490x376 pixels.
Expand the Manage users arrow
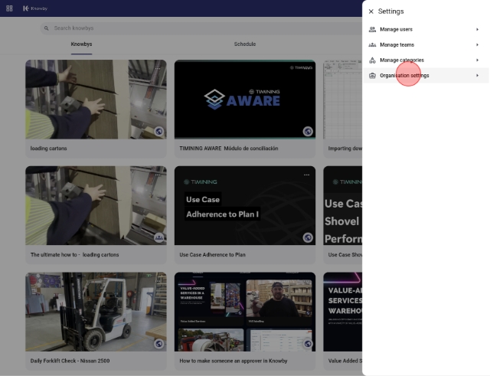[x=477, y=29]
